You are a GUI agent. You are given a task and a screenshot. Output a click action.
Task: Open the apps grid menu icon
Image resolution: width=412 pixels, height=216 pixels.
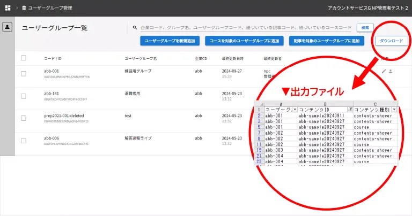[8, 8]
